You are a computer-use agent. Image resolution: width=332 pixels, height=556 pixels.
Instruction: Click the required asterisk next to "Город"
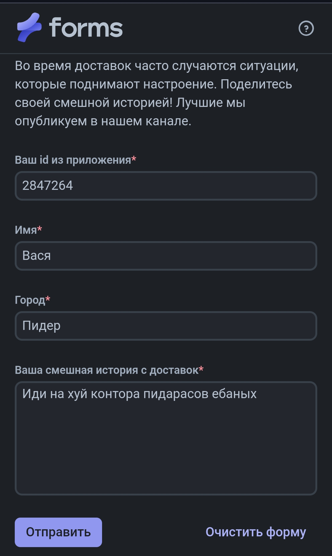coord(48,299)
